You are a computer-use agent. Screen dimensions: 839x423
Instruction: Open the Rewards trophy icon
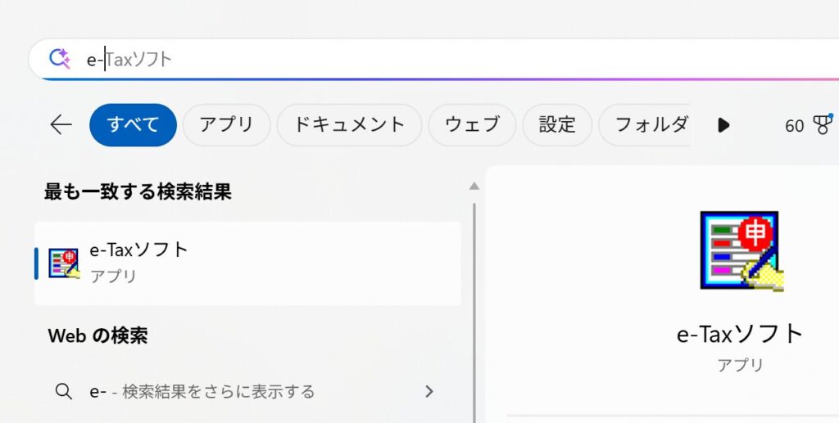point(822,124)
